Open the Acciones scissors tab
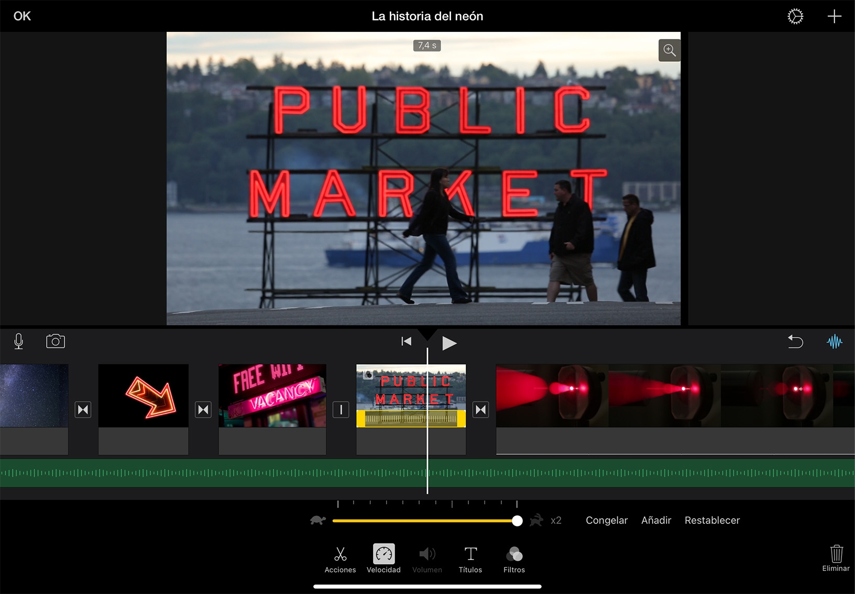855x594 pixels. pos(340,559)
